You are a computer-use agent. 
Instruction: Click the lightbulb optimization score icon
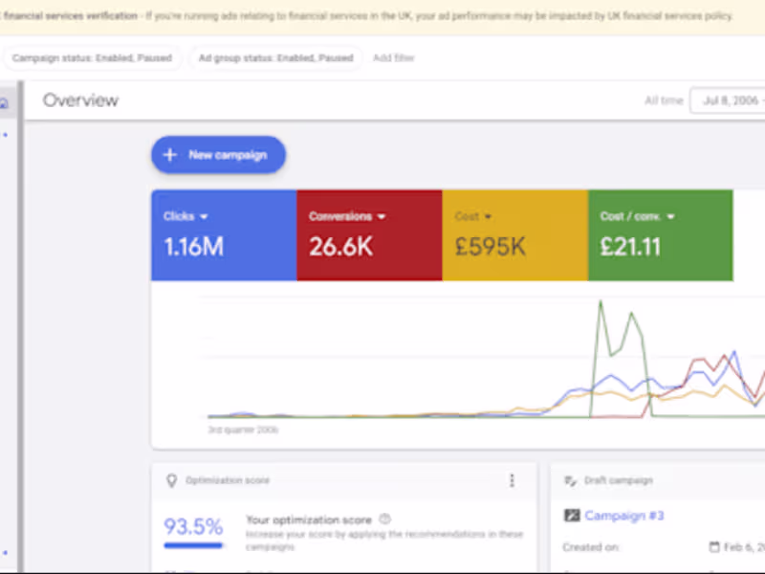pyautogui.click(x=173, y=480)
